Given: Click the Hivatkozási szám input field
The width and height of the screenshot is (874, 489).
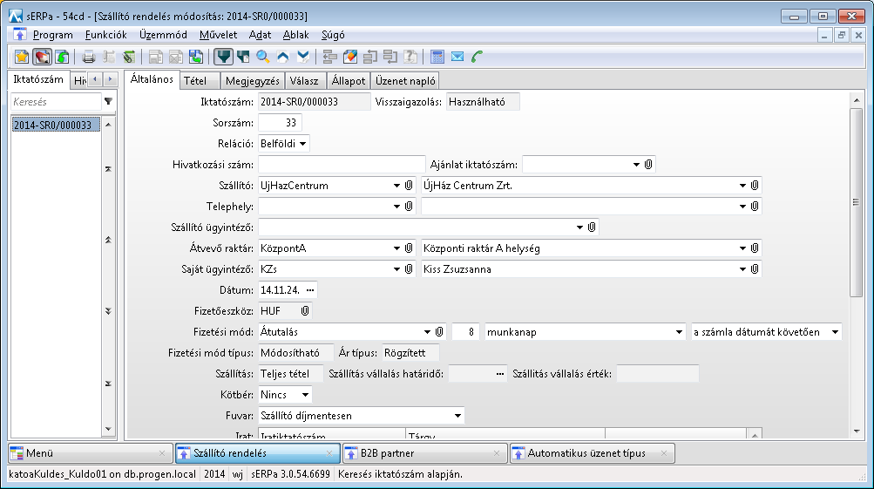Looking at the screenshot, I should (x=341, y=165).
